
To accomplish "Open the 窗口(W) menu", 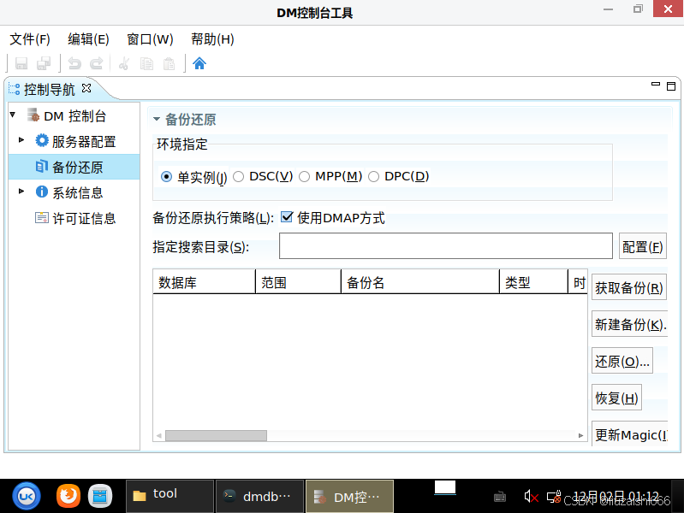I will [x=150, y=39].
